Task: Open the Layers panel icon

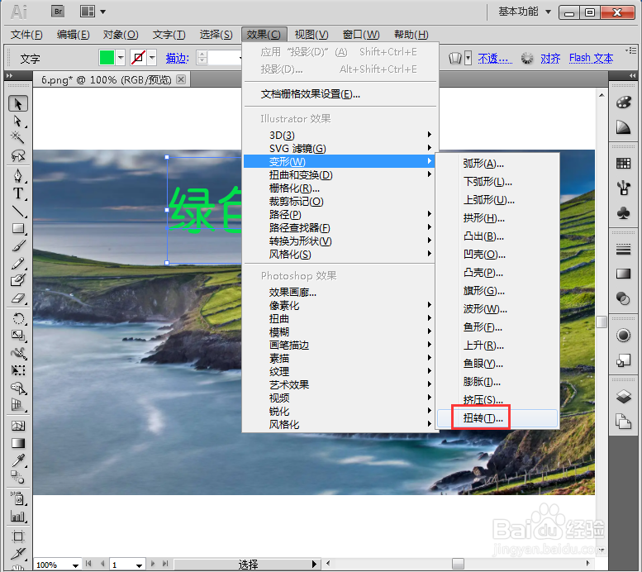Action: click(x=624, y=397)
